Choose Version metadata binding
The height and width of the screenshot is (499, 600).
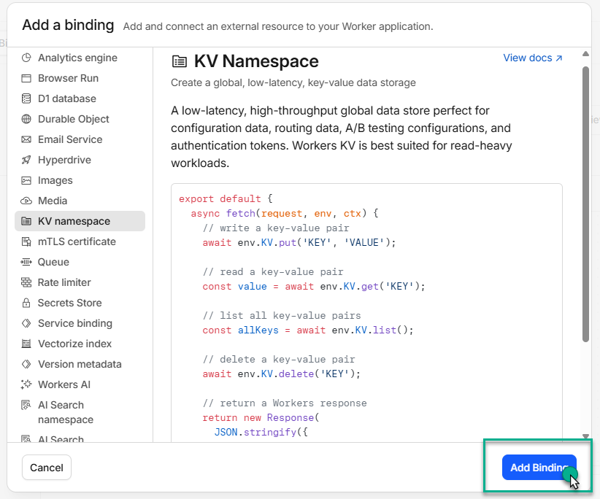pos(80,364)
